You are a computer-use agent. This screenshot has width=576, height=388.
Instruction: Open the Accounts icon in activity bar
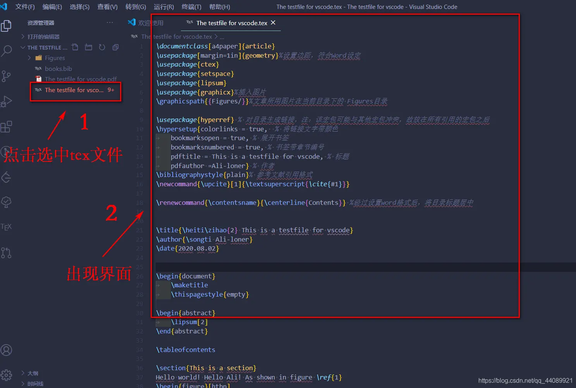[x=7, y=350]
